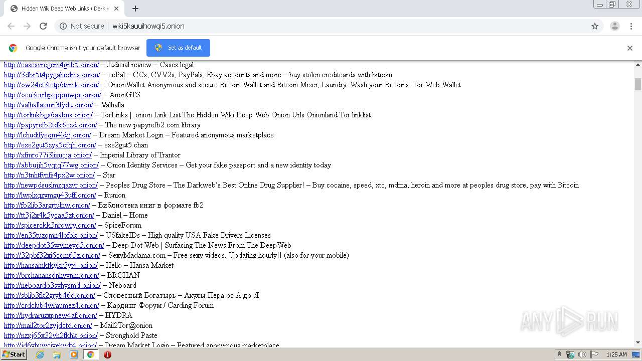Open the ocu3errhpxppmwpr.onion AnonGTS link
642x361 pixels.
click(53, 95)
